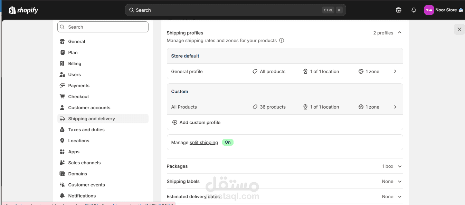Open the Payments settings page
465x205 pixels.
[103, 85]
